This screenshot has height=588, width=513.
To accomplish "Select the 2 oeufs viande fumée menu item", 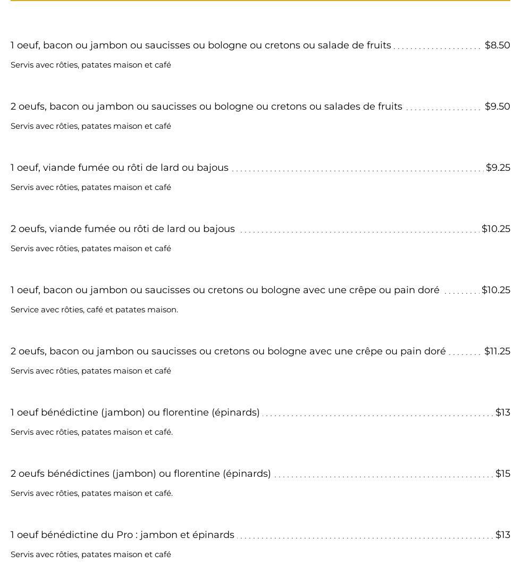I will click(123, 229).
